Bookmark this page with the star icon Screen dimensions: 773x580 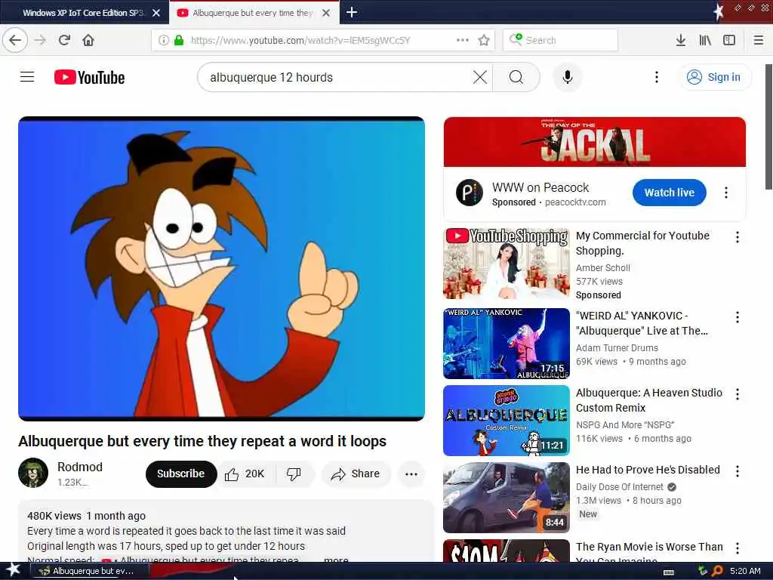point(484,40)
